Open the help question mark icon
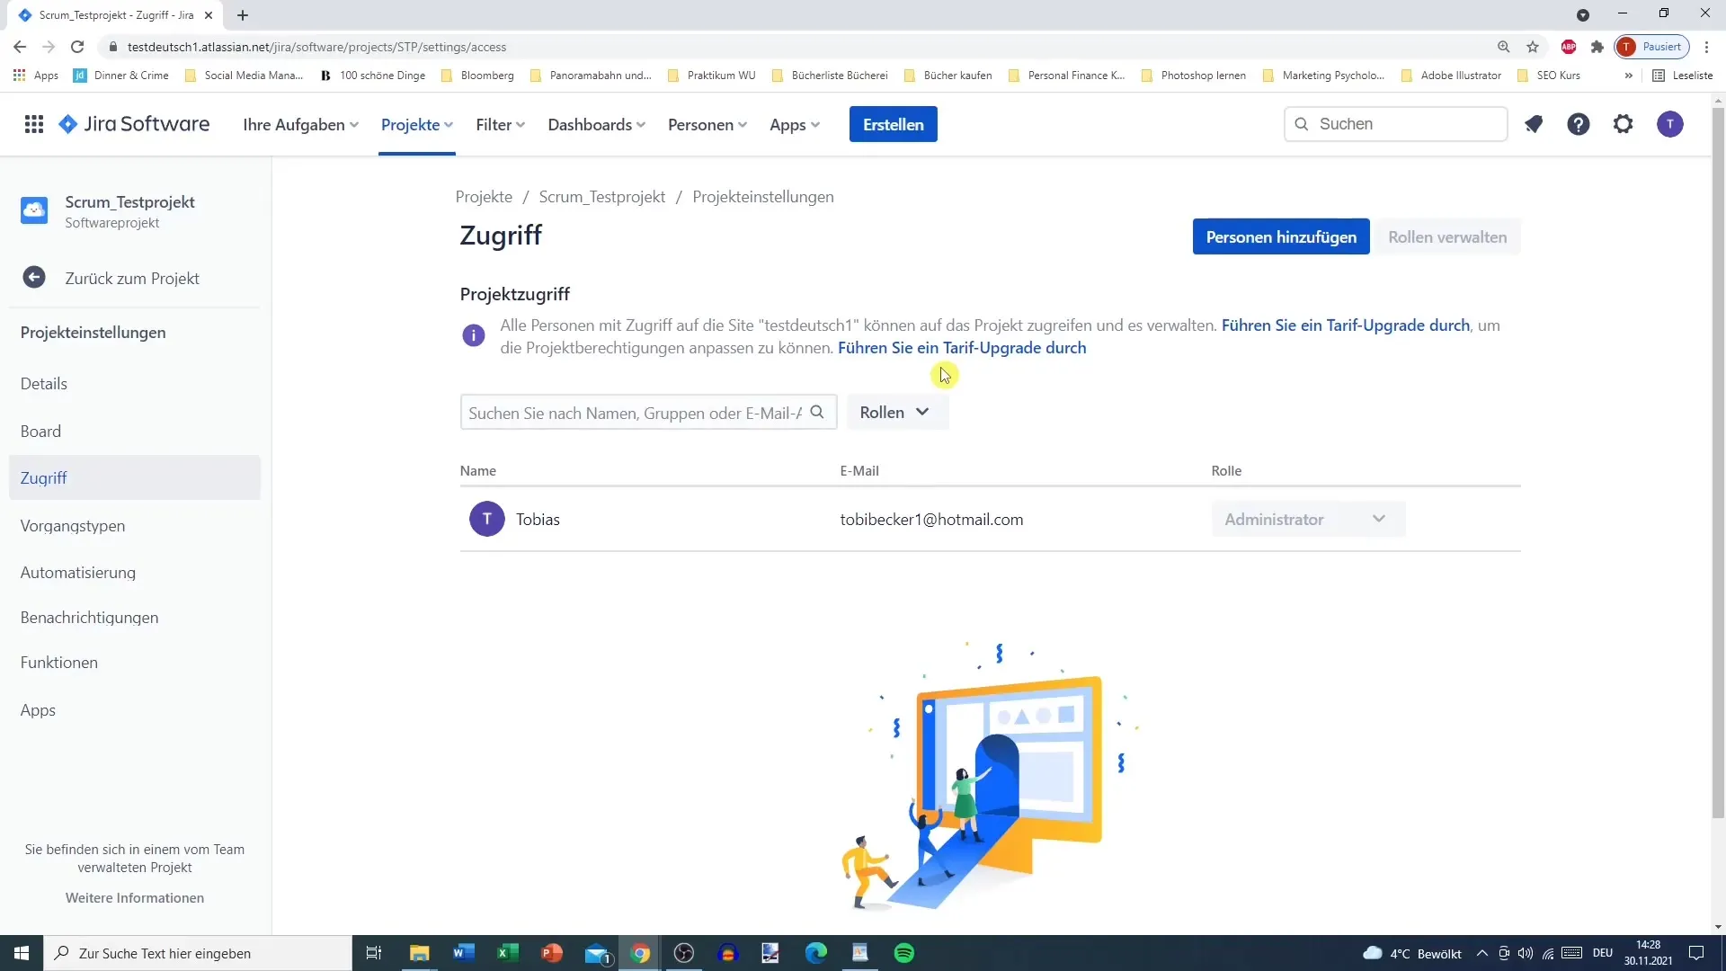1726x971 pixels. coord(1579,124)
